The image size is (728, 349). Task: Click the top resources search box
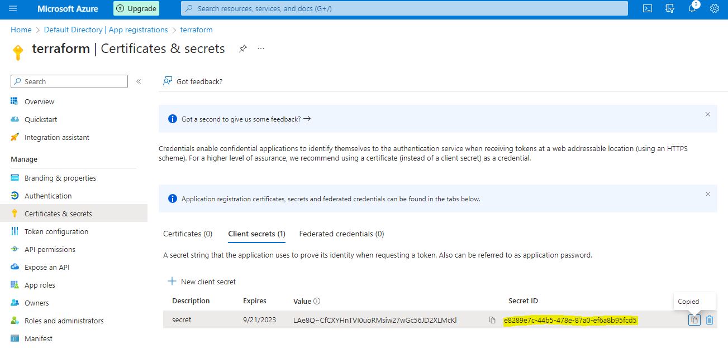[404, 8]
